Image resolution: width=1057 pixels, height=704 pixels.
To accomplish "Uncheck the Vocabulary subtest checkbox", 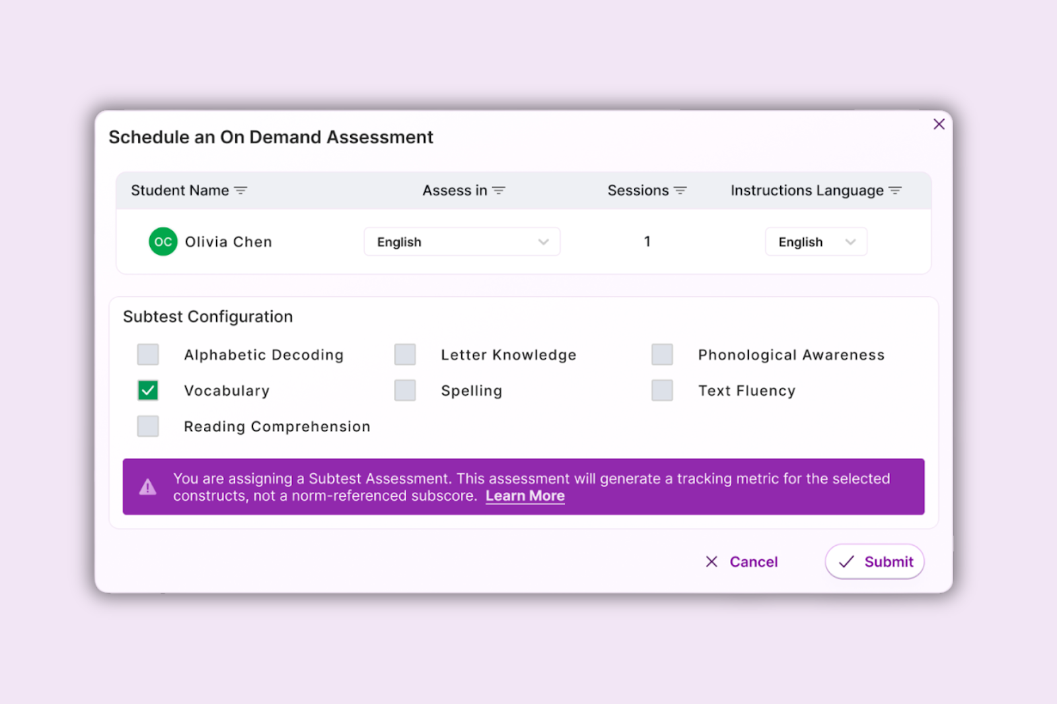I will pyautogui.click(x=148, y=391).
